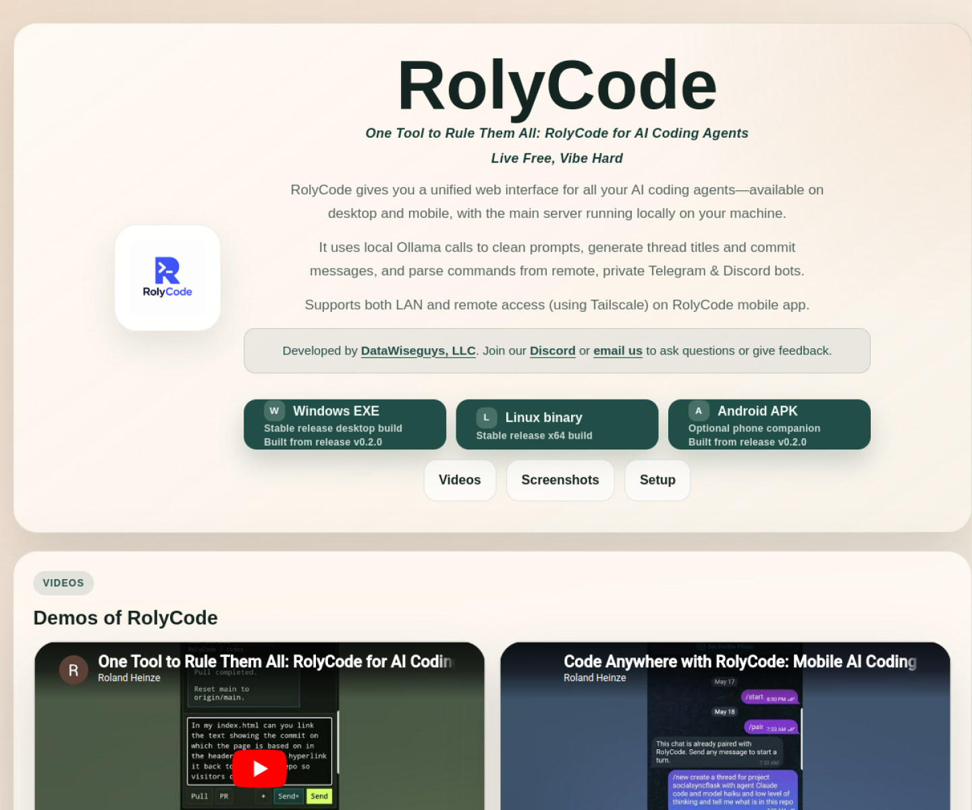
Task: Click Roland Heinze under the first video
Action: point(129,678)
